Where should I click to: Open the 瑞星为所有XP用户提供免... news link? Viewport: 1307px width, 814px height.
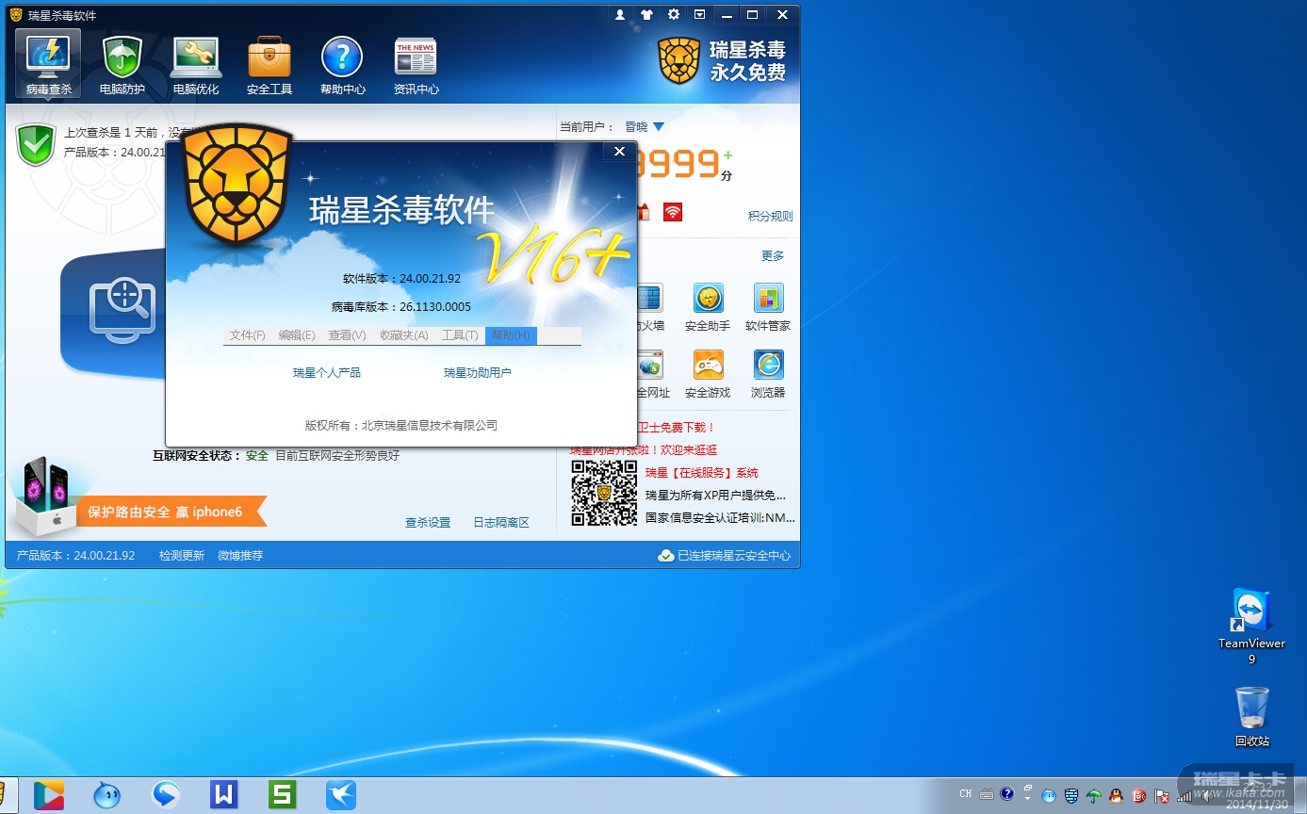[715, 495]
